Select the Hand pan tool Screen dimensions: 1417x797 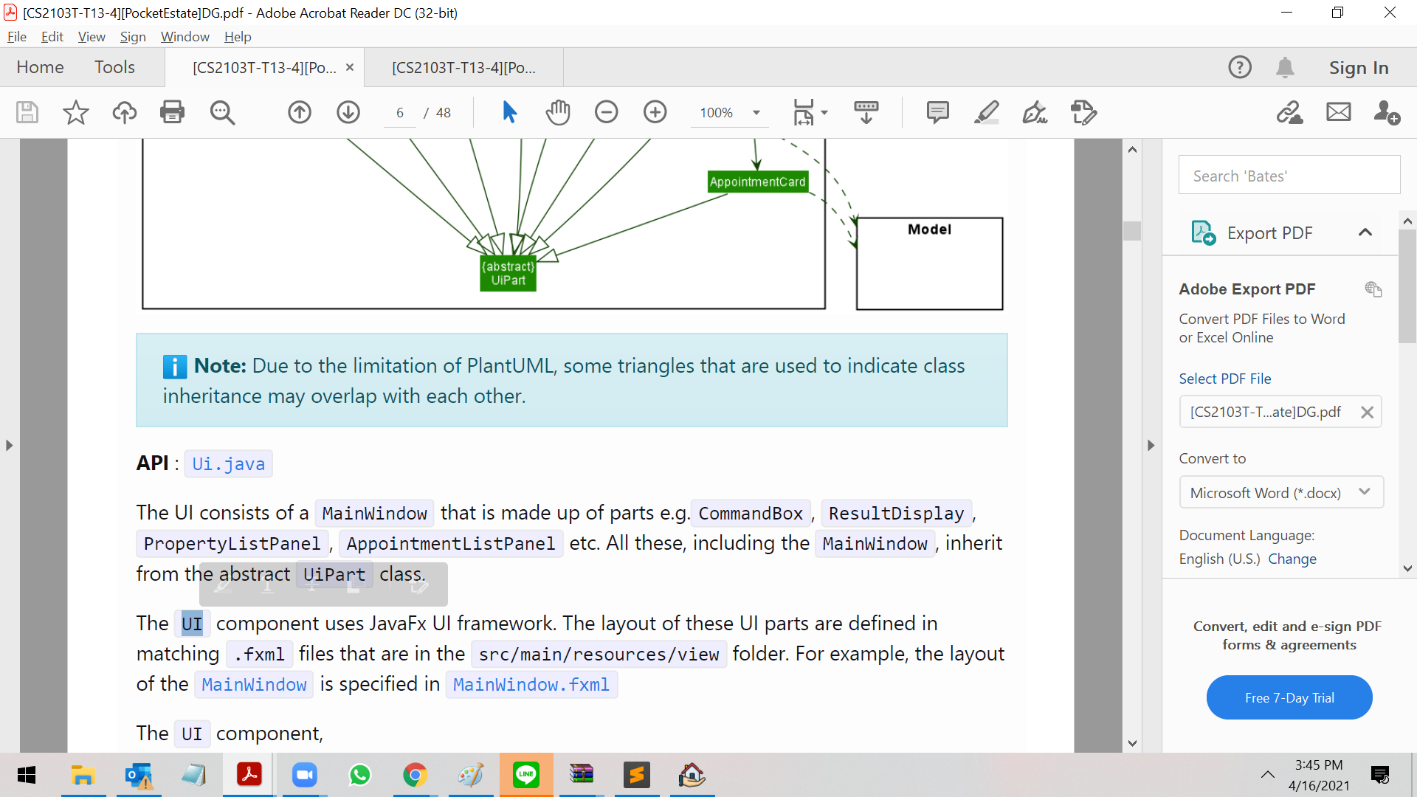coord(558,112)
